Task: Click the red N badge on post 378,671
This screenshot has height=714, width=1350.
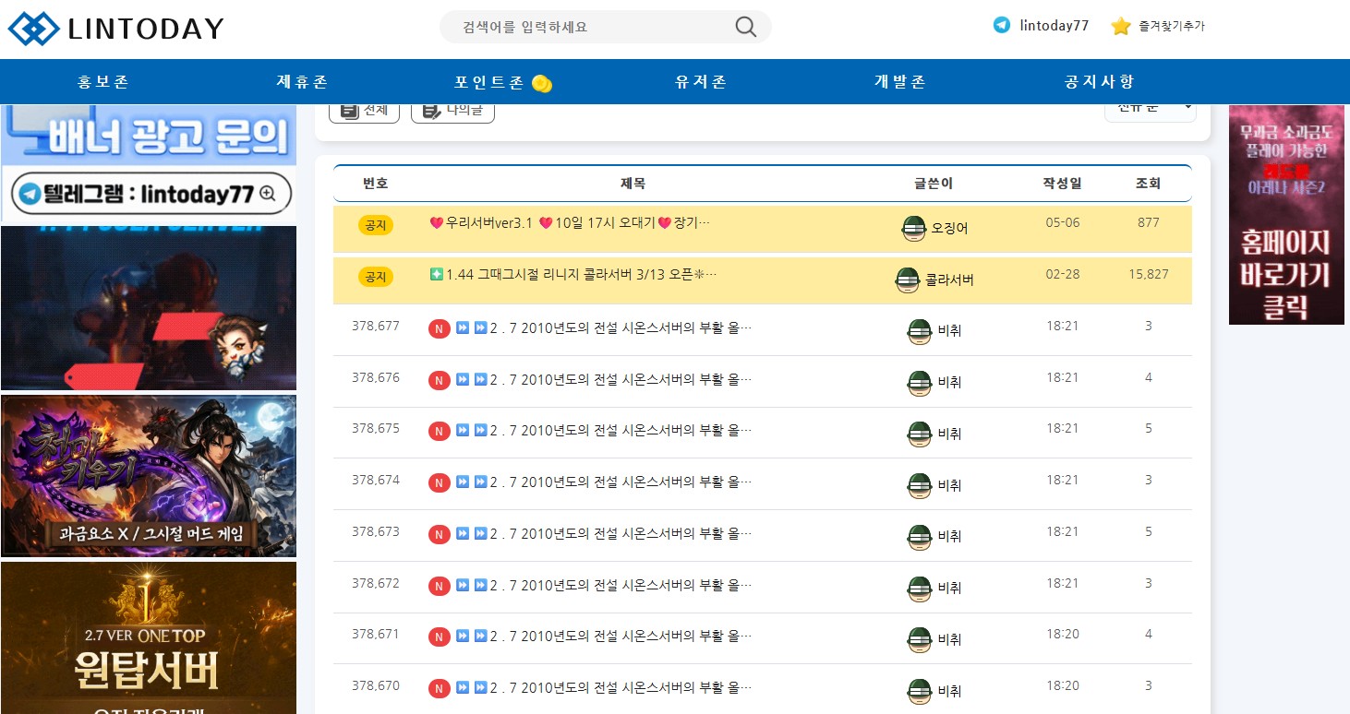Action: pos(440,637)
